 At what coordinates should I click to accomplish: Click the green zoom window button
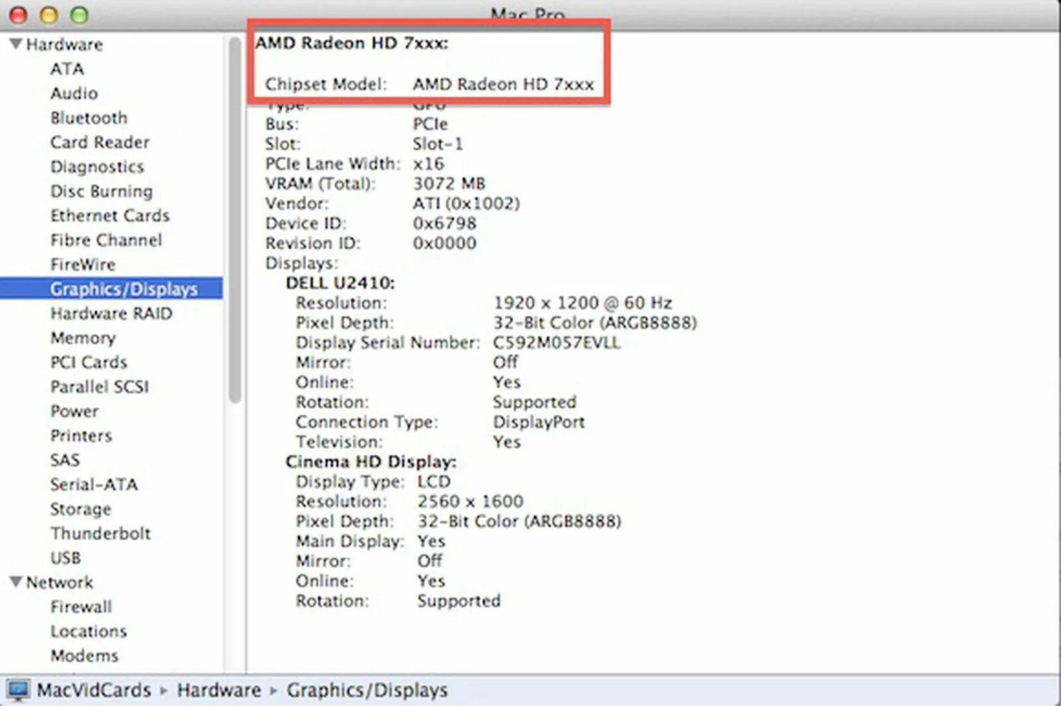tap(79, 15)
